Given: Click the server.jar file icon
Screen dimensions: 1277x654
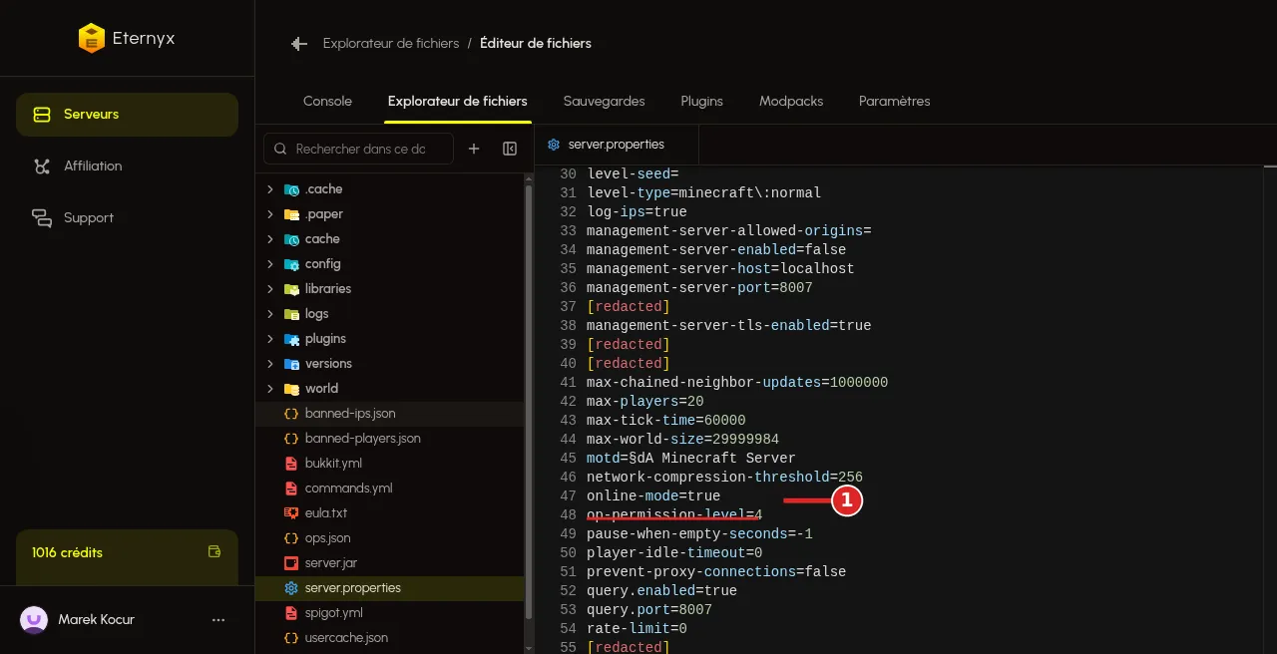Looking at the screenshot, I should pos(291,563).
